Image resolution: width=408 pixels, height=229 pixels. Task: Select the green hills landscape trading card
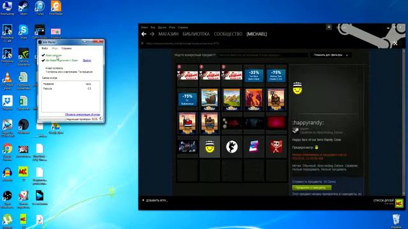pyautogui.click(x=231, y=99)
